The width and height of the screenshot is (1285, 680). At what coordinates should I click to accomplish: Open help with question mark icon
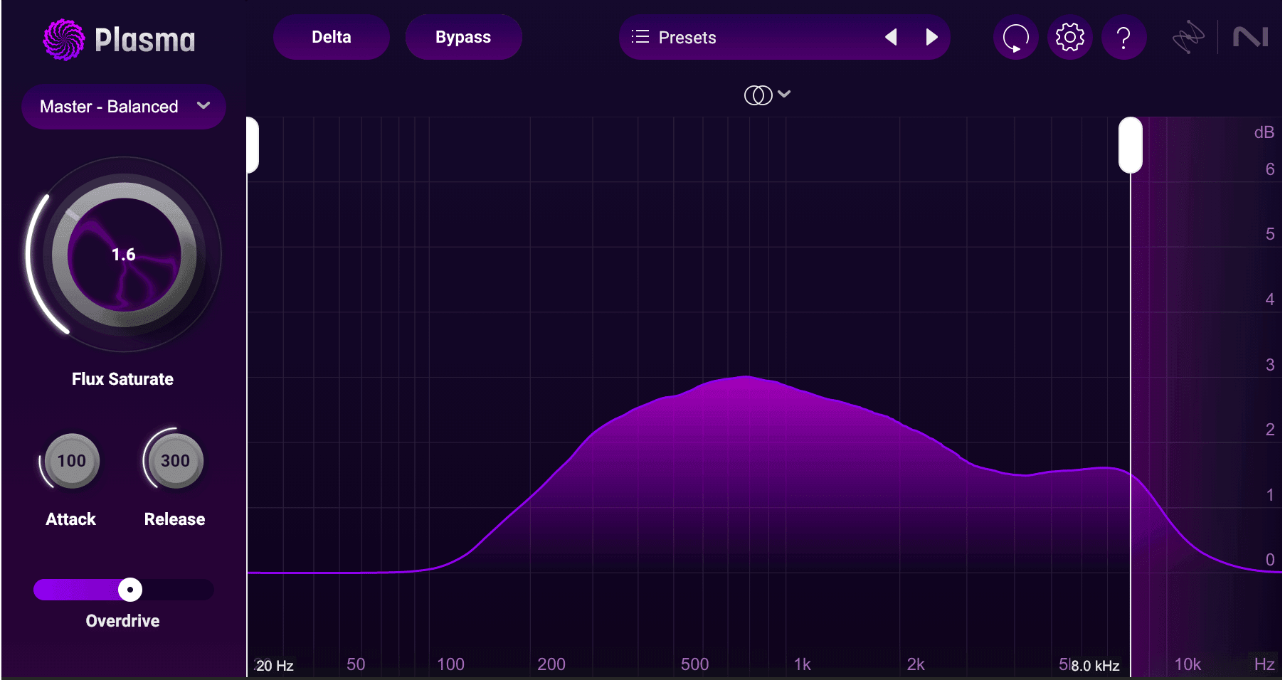coord(1123,37)
